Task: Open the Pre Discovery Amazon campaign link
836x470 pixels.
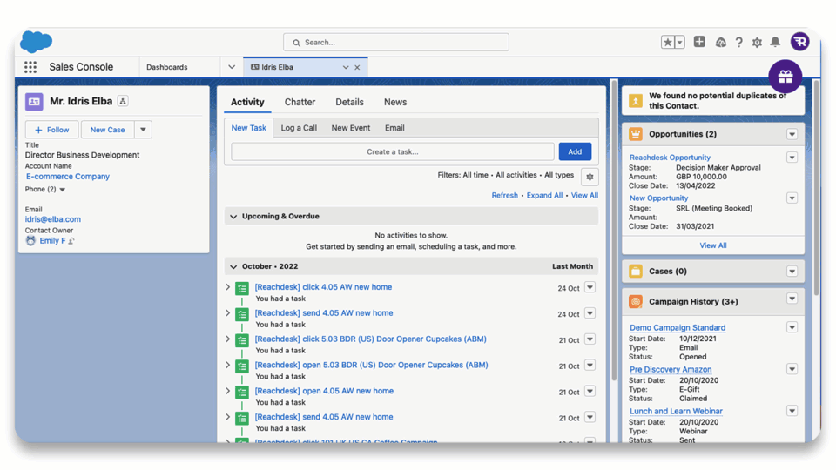Action: (x=671, y=369)
